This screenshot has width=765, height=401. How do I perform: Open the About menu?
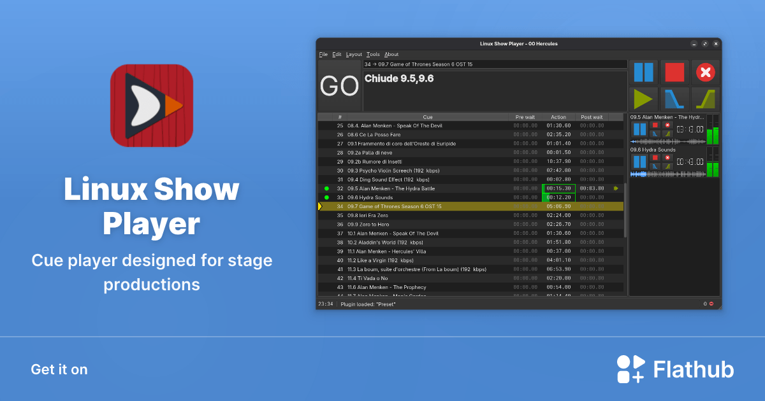391,54
